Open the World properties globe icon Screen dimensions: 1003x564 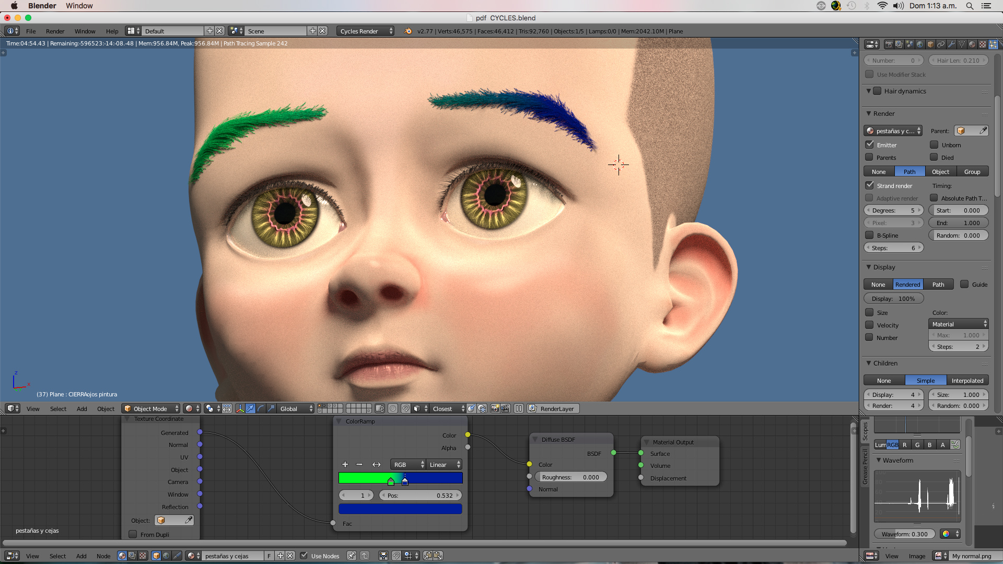coord(920,44)
